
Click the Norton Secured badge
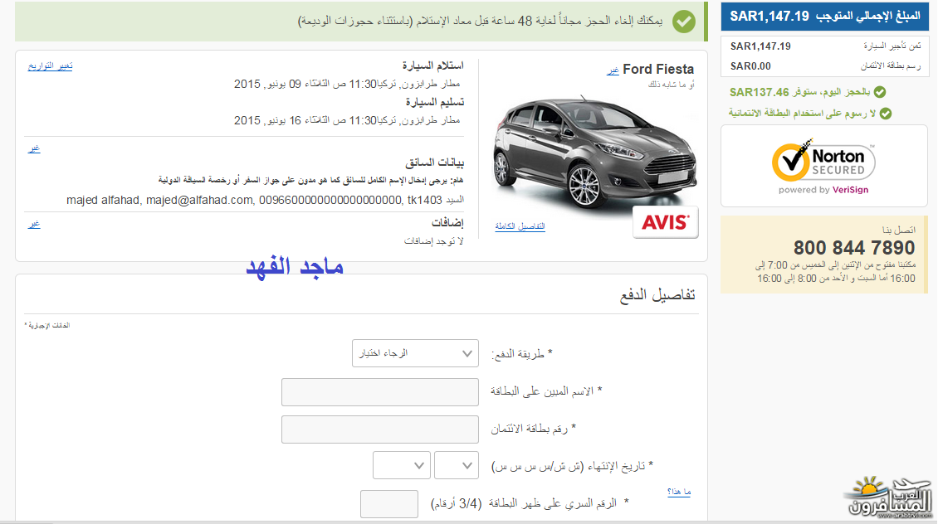click(823, 166)
